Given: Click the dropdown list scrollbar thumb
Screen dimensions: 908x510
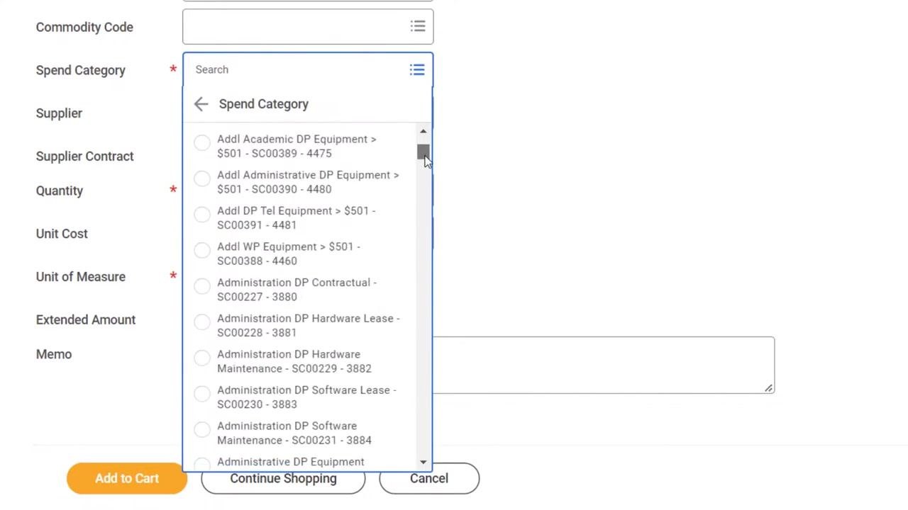Looking at the screenshot, I should click(423, 152).
